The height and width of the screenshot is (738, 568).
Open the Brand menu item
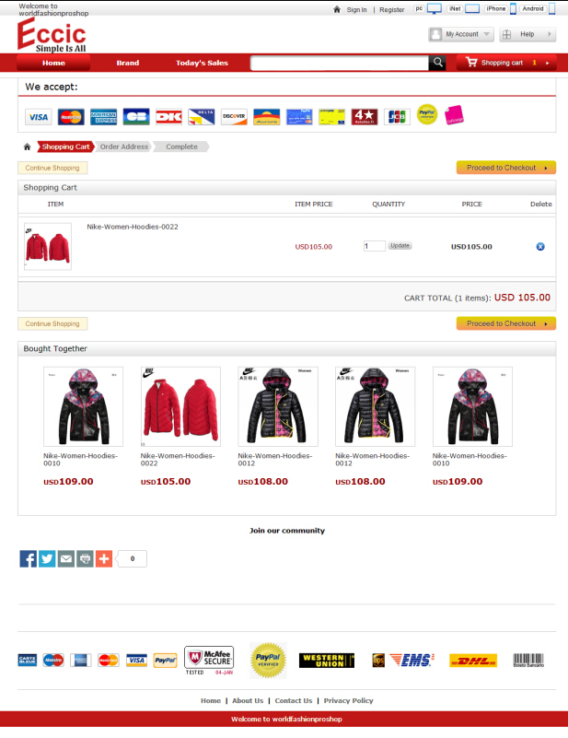pos(128,63)
